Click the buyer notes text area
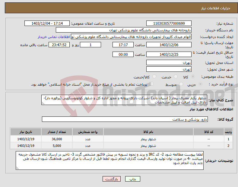 (109, 160)
